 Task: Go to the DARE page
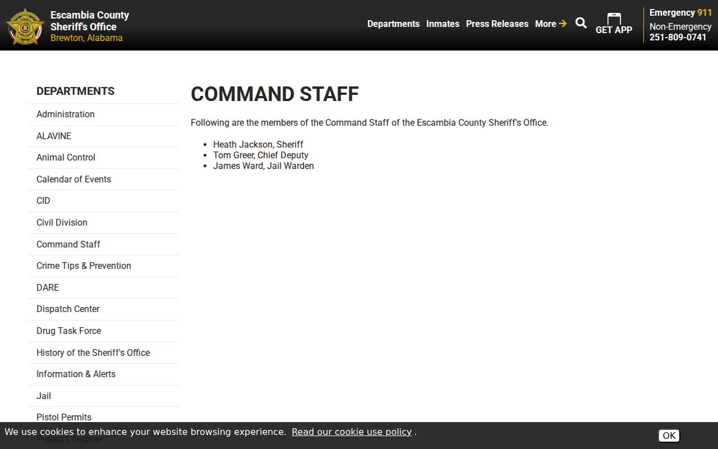[104, 287]
